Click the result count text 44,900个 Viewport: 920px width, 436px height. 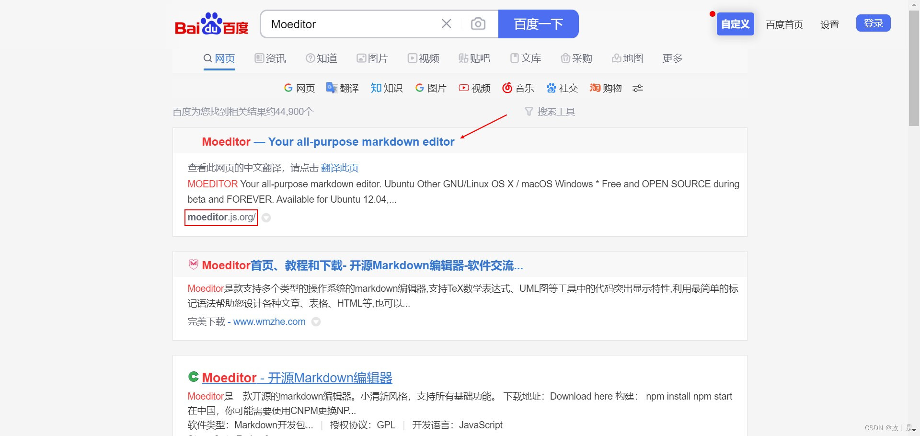pyautogui.click(x=243, y=112)
